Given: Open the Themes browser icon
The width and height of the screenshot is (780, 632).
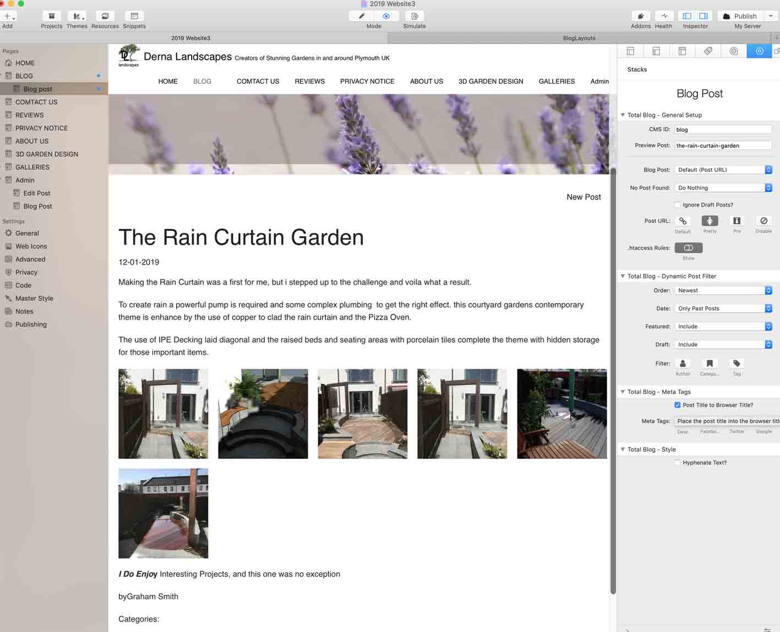Looking at the screenshot, I should click(77, 16).
